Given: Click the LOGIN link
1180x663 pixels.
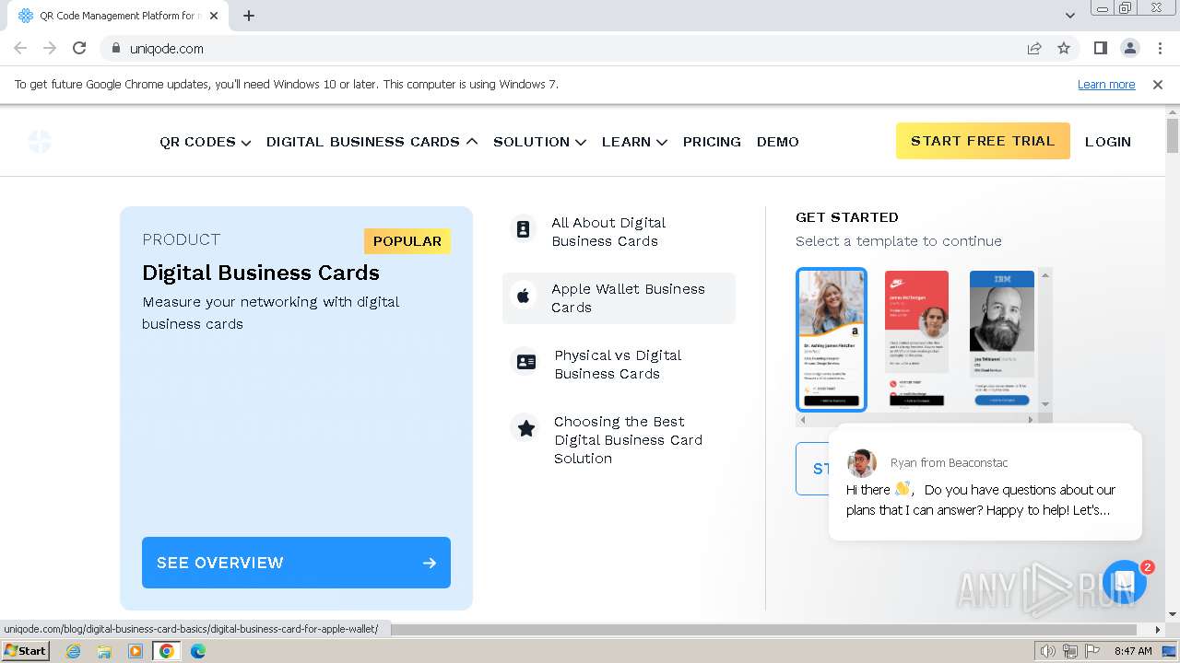Looking at the screenshot, I should [1108, 142].
